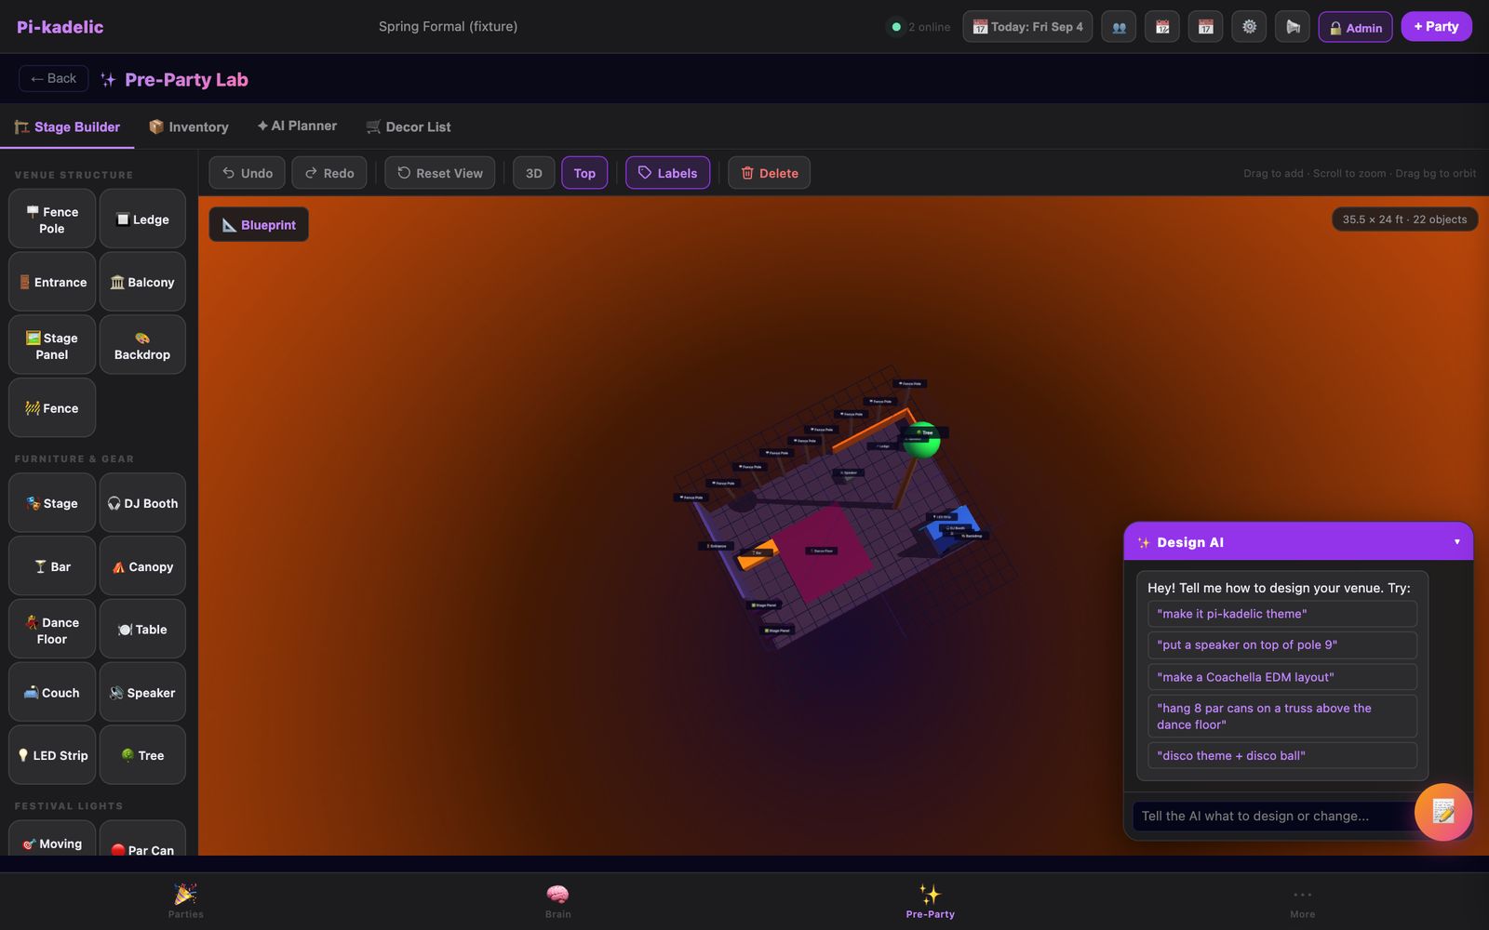
Task: Open the floating notepad button
Action: click(x=1442, y=812)
